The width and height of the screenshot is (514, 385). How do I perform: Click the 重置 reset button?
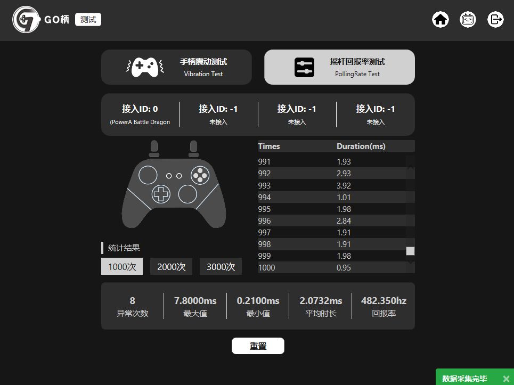[258, 346]
